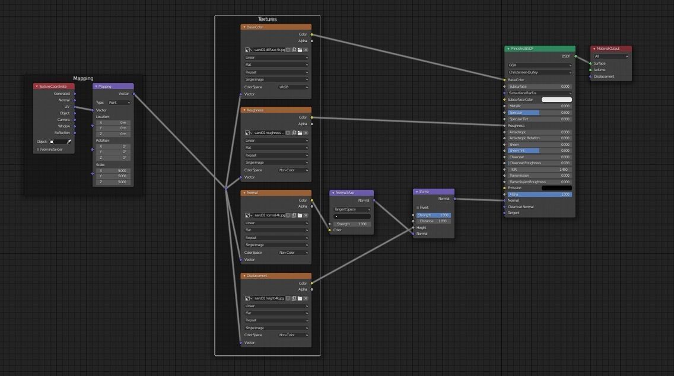Adjust Alpha slider on Principled BSDF
The height and width of the screenshot is (376, 674).
539,195
